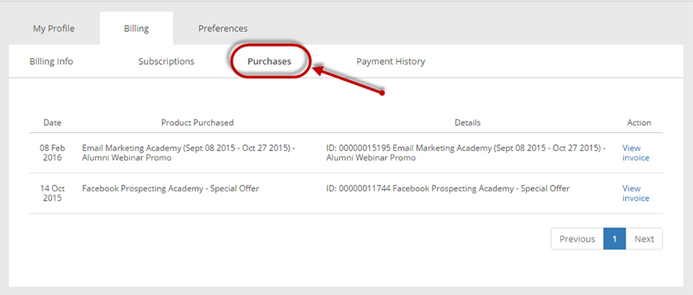Open the Payment History sub-tab
Screen dimensions: 693x295
(391, 61)
